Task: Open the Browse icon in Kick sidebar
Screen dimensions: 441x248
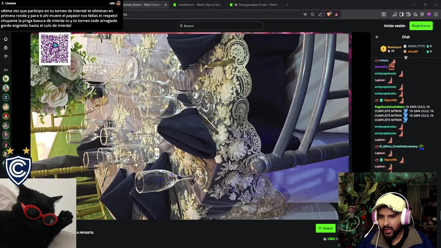Action: click(6, 48)
